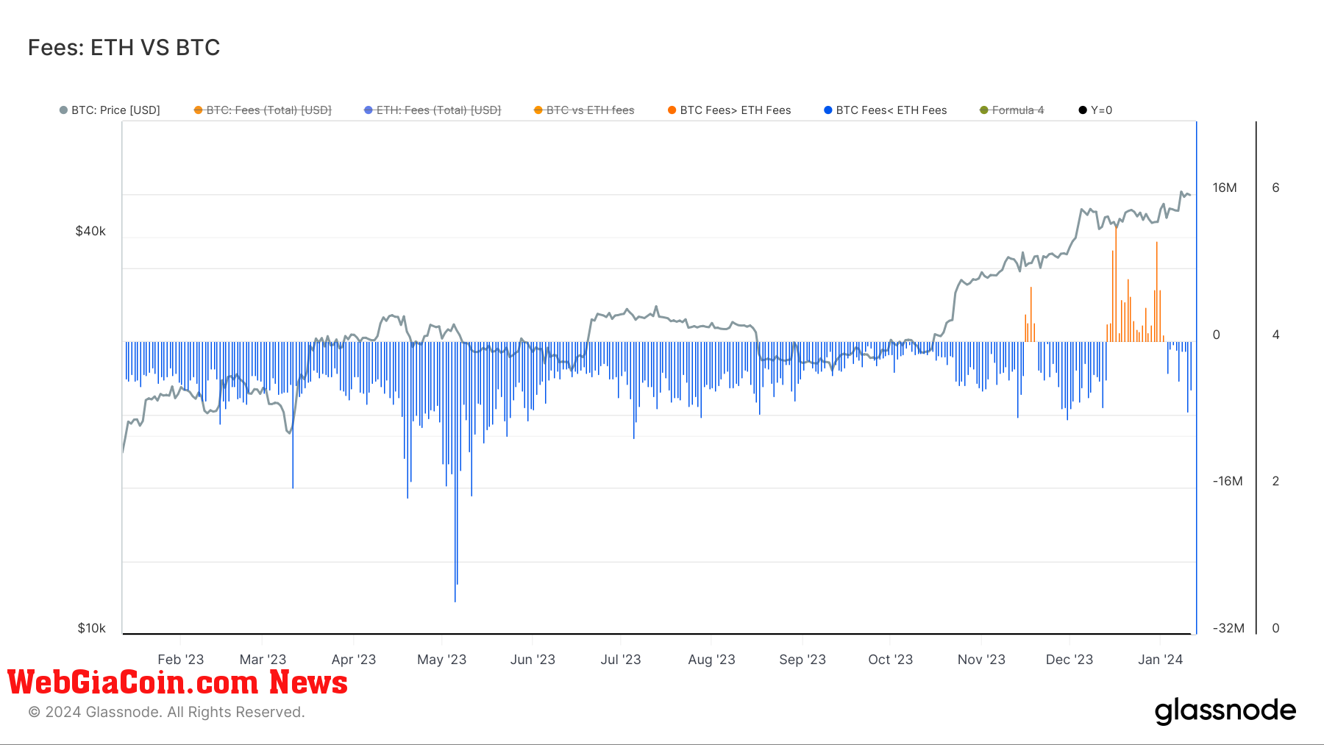Screen dimensions: 1324x745
Task: Hide the BTC Fees> ETH Fees series
Action: (729, 110)
